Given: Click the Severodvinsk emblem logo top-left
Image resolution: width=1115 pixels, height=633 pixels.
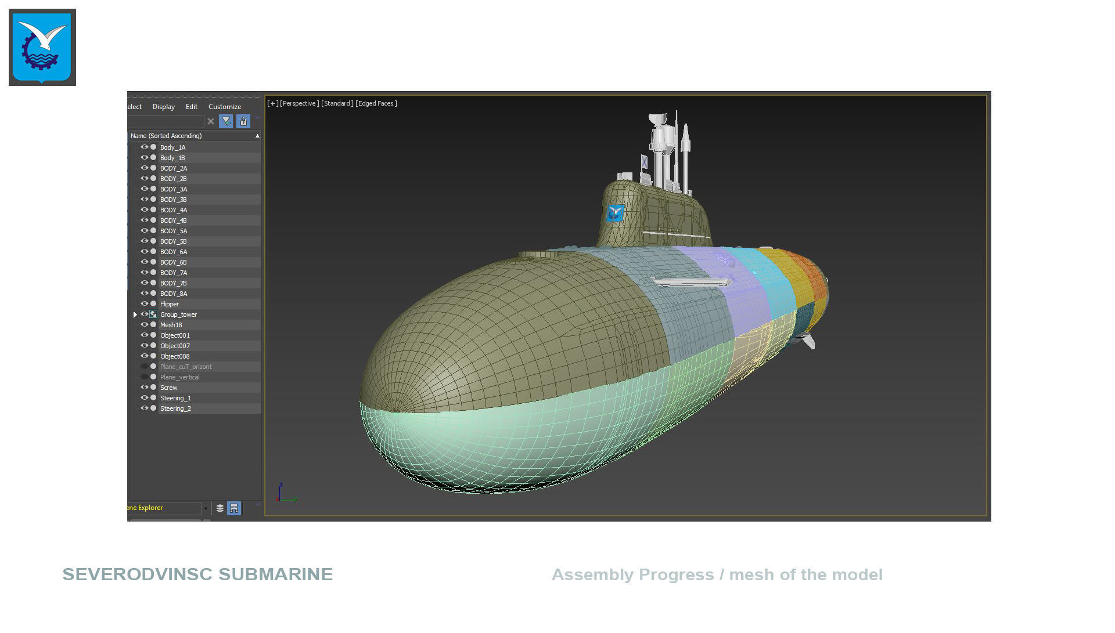Looking at the screenshot, I should pyautogui.click(x=42, y=47).
